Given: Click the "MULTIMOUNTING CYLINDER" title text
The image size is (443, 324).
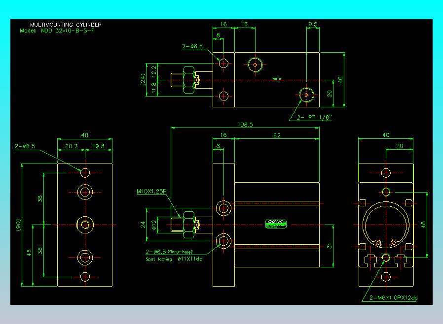Looking at the screenshot, I should [66, 25].
